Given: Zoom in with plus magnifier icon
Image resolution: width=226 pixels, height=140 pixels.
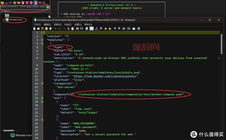Looking at the screenshot, I should (115, 29).
